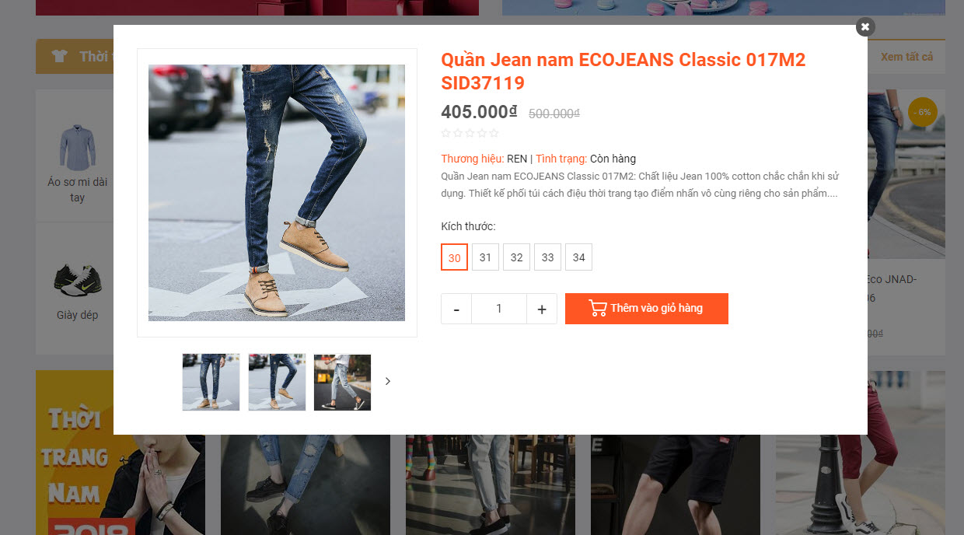Click the Giày dép shoe category icon
Image resolution: width=964 pixels, height=535 pixels.
tap(78, 280)
